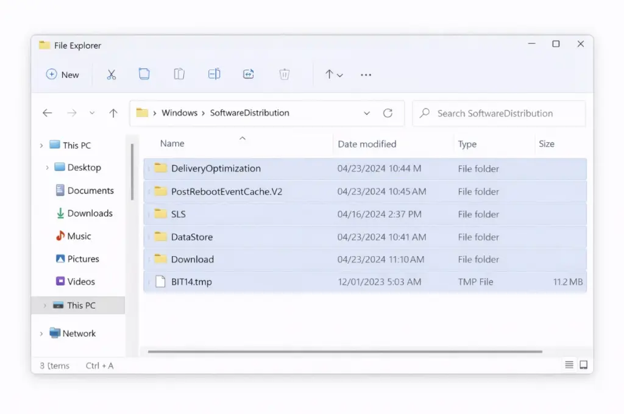
Task: Sort files by the Date modified column
Action: pyautogui.click(x=367, y=143)
